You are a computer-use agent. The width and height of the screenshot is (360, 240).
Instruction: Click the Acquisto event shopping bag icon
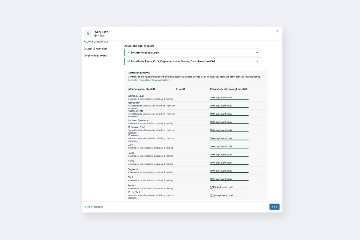point(88,34)
